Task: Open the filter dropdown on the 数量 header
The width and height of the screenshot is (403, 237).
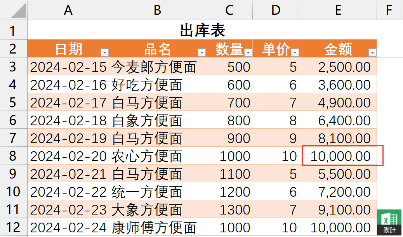Action: pos(249,52)
